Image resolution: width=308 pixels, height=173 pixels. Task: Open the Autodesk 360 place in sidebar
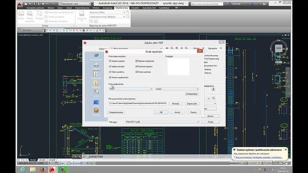[96, 56]
